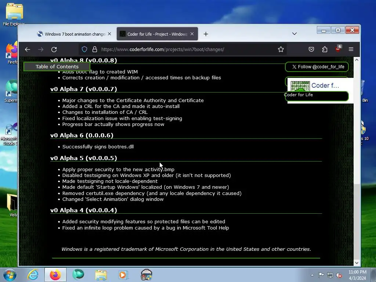This screenshot has height=282, width=376.
Task: Open Microsoft Studio desktop shortcut
Action: (x=9, y=134)
